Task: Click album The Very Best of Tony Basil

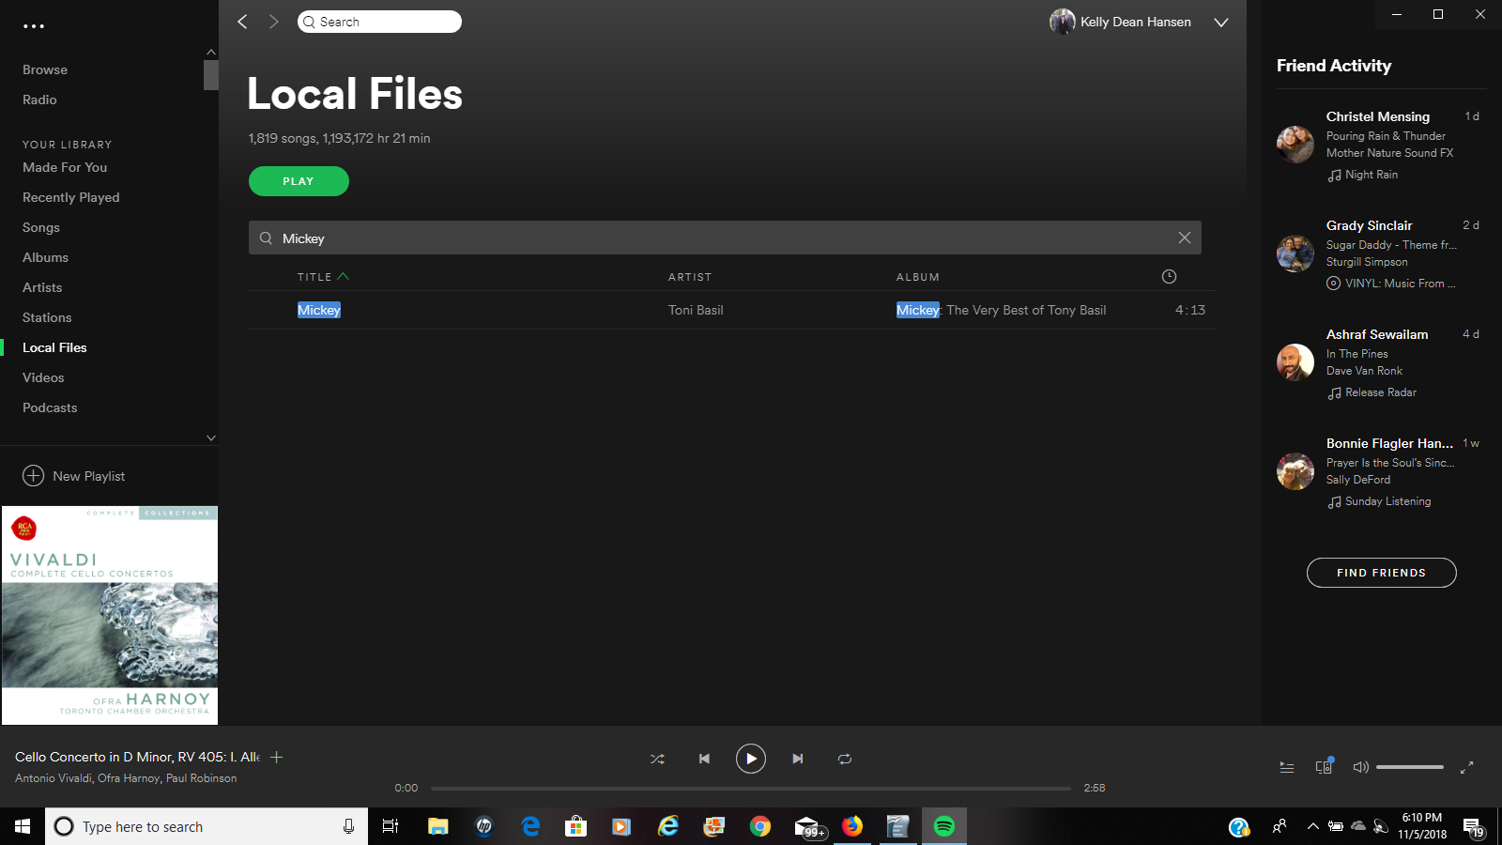Action: click(1001, 310)
